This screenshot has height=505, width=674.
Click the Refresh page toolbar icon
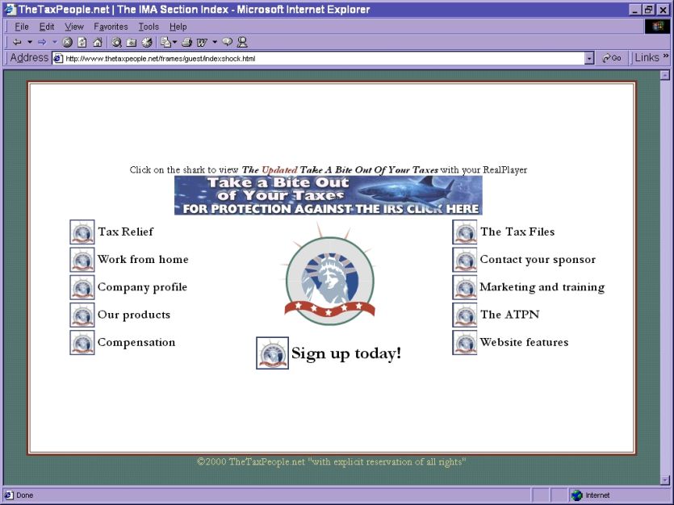[82, 42]
